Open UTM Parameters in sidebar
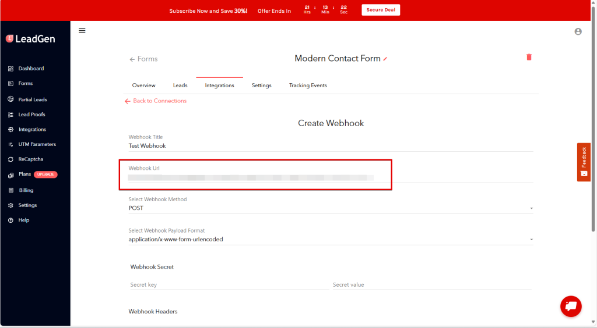597x328 pixels. (x=37, y=144)
